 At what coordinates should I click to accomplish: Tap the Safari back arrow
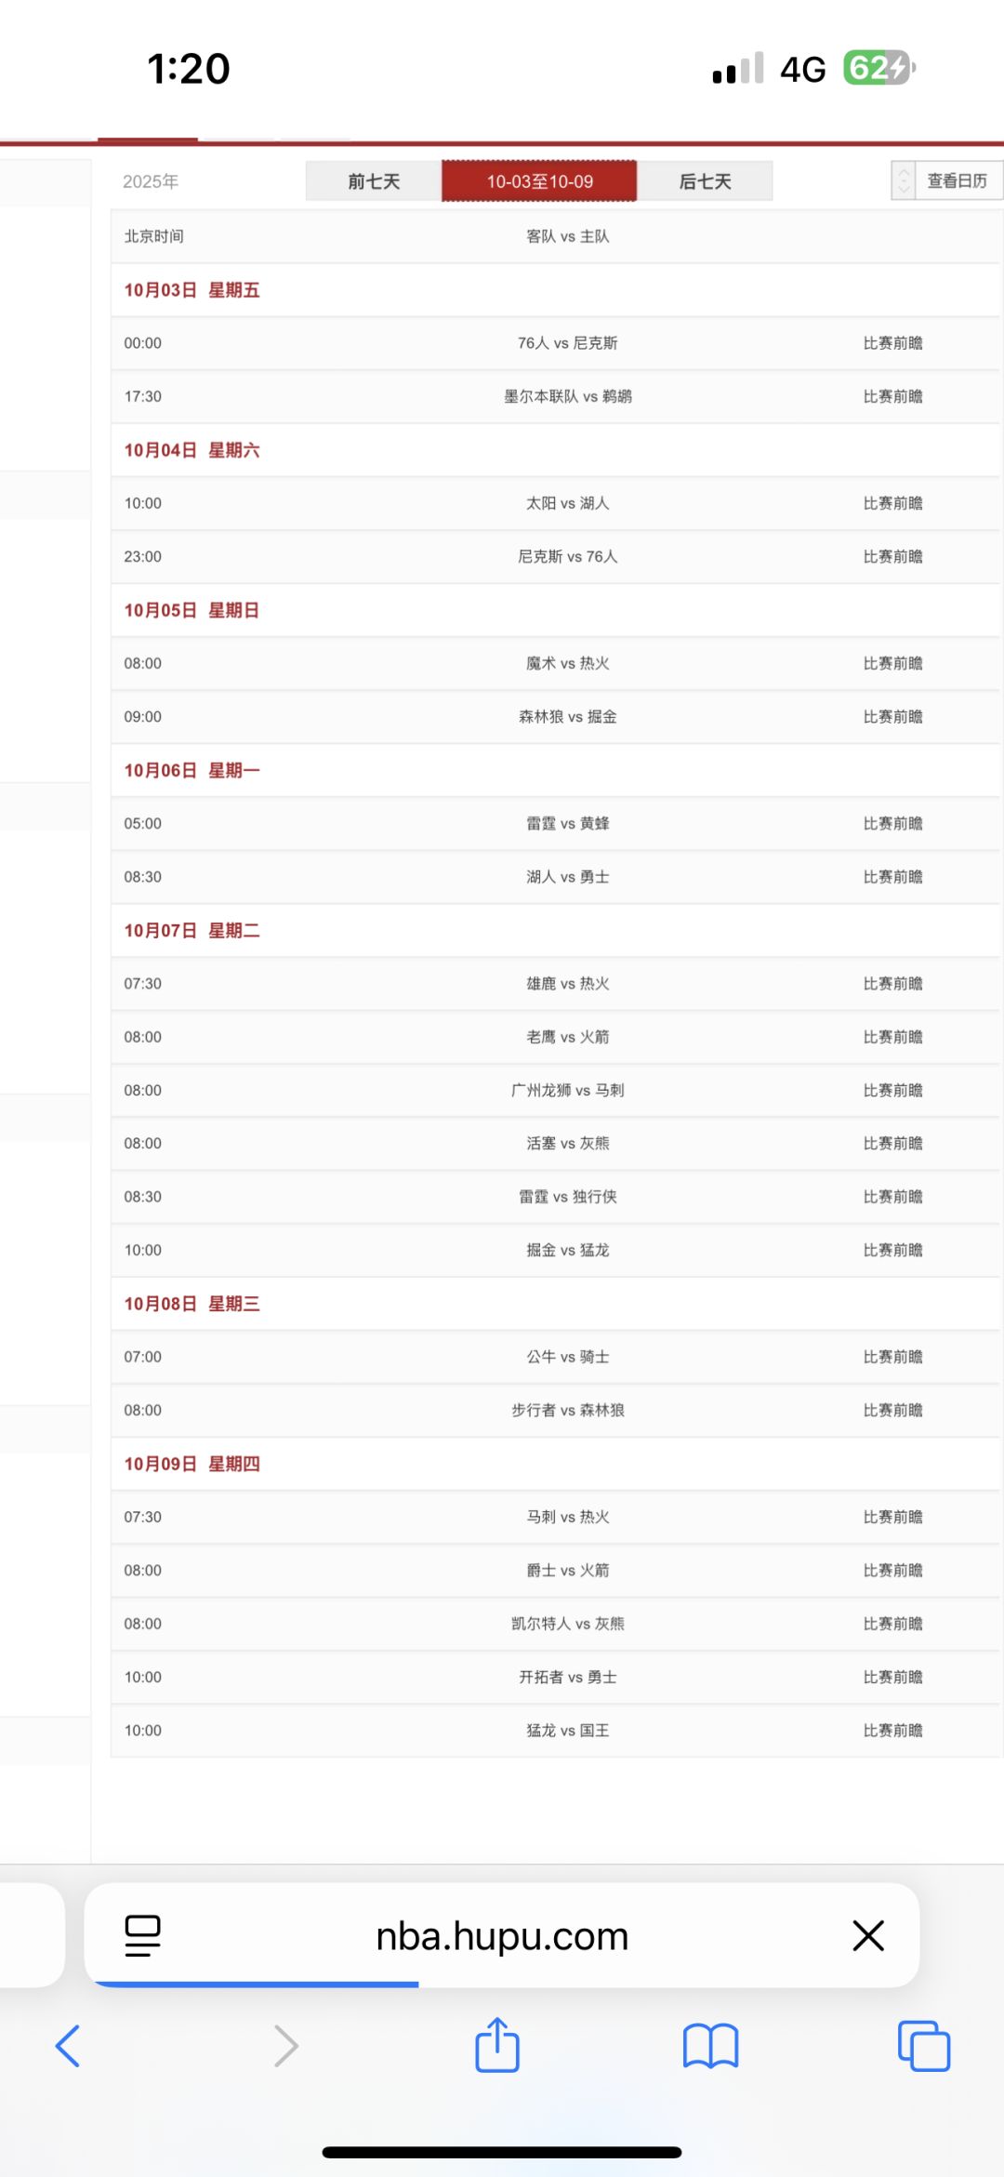click(68, 2046)
